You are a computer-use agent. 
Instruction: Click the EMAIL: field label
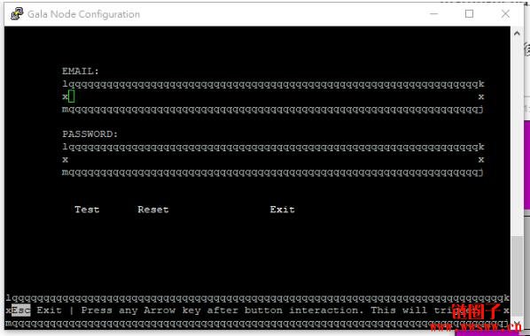(81, 72)
